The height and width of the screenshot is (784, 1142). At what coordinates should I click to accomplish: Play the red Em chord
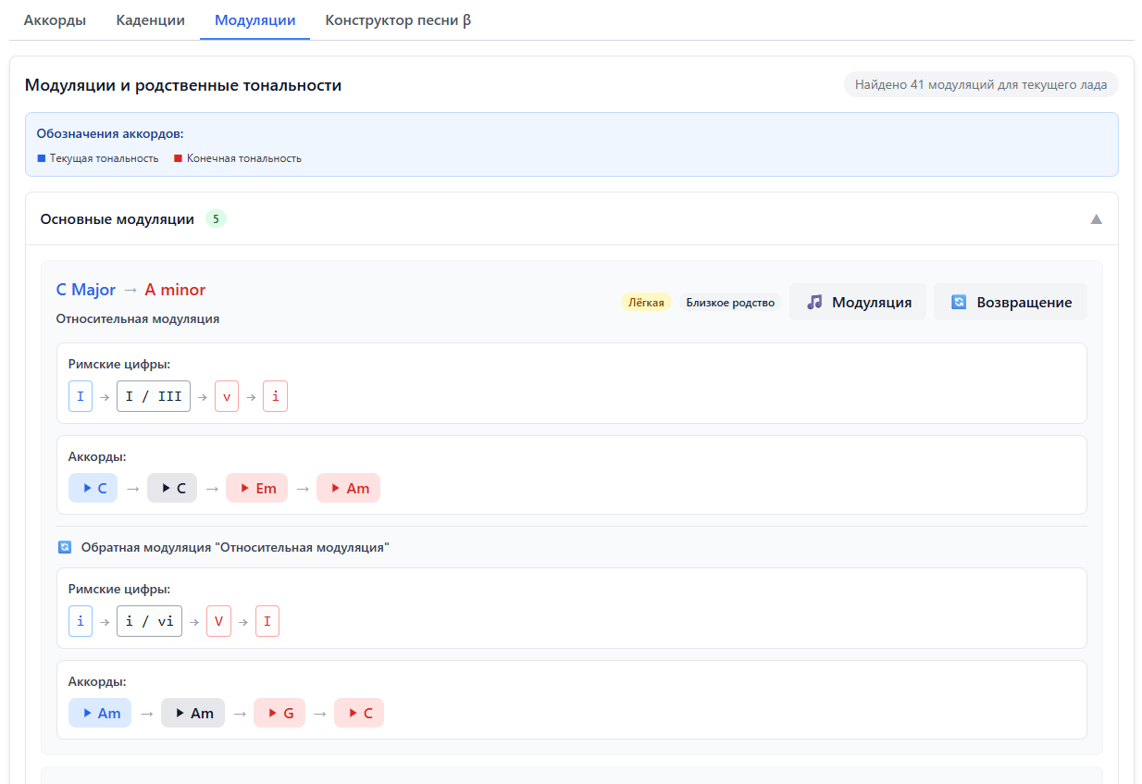pos(256,488)
